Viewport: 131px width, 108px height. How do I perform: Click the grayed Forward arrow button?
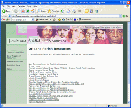[x=16, y=11]
